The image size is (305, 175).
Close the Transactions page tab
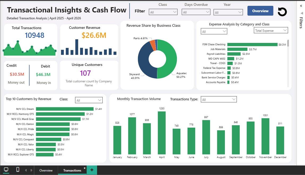point(85,168)
